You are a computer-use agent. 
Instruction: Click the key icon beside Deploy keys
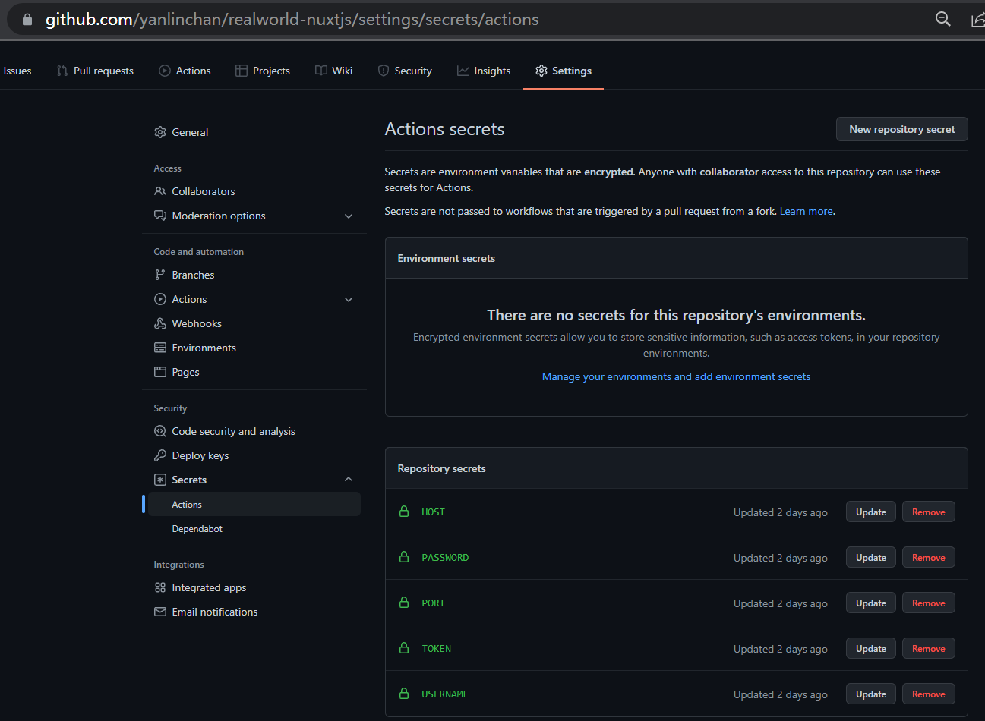(x=160, y=455)
